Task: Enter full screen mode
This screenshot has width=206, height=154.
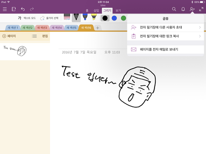Action: (x=201, y=9)
